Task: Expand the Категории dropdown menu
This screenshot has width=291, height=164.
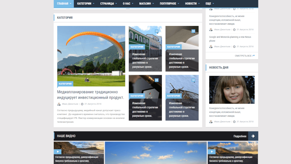Action: tap(86, 3)
